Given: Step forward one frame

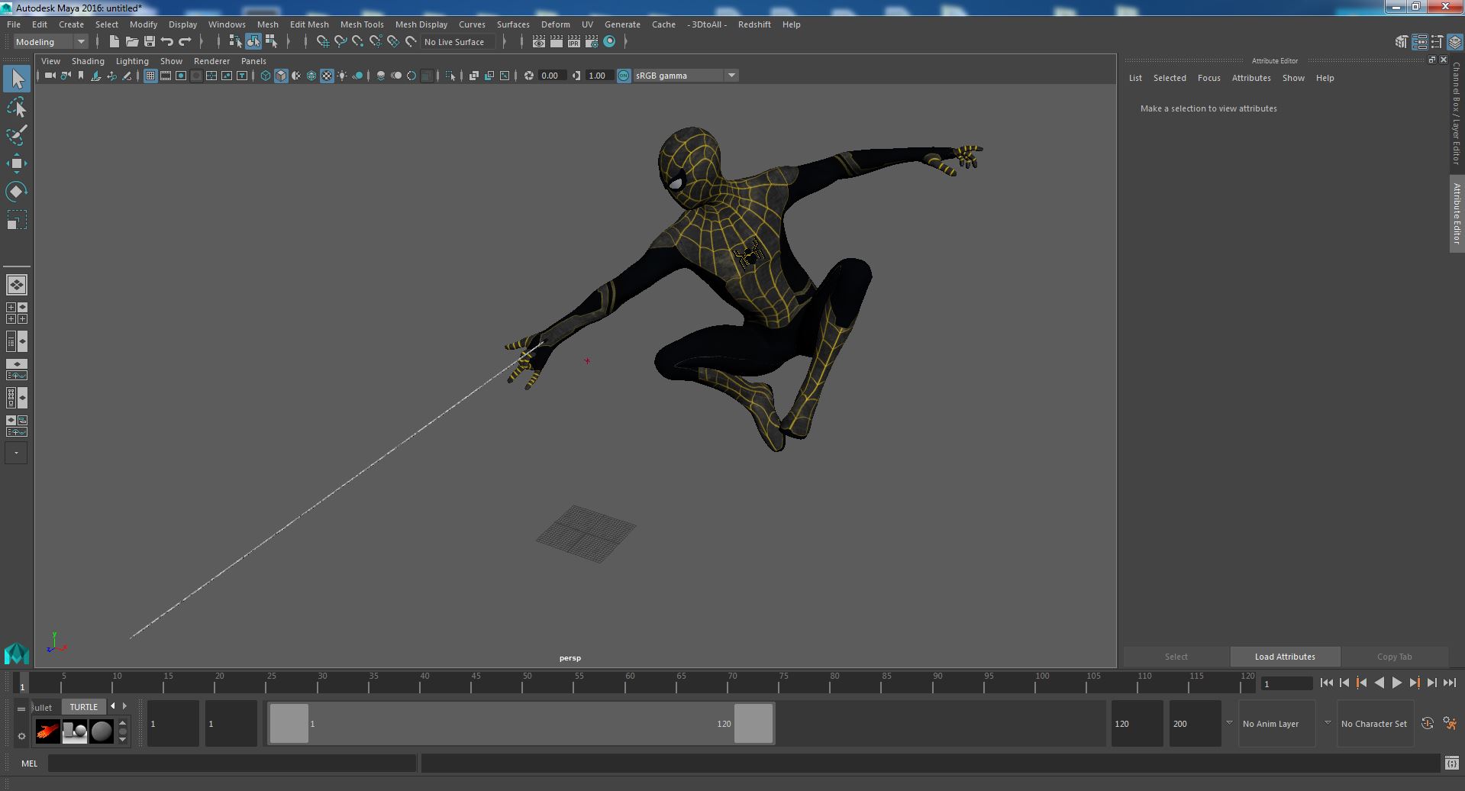Looking at the screenshot, I should 1431,683.
